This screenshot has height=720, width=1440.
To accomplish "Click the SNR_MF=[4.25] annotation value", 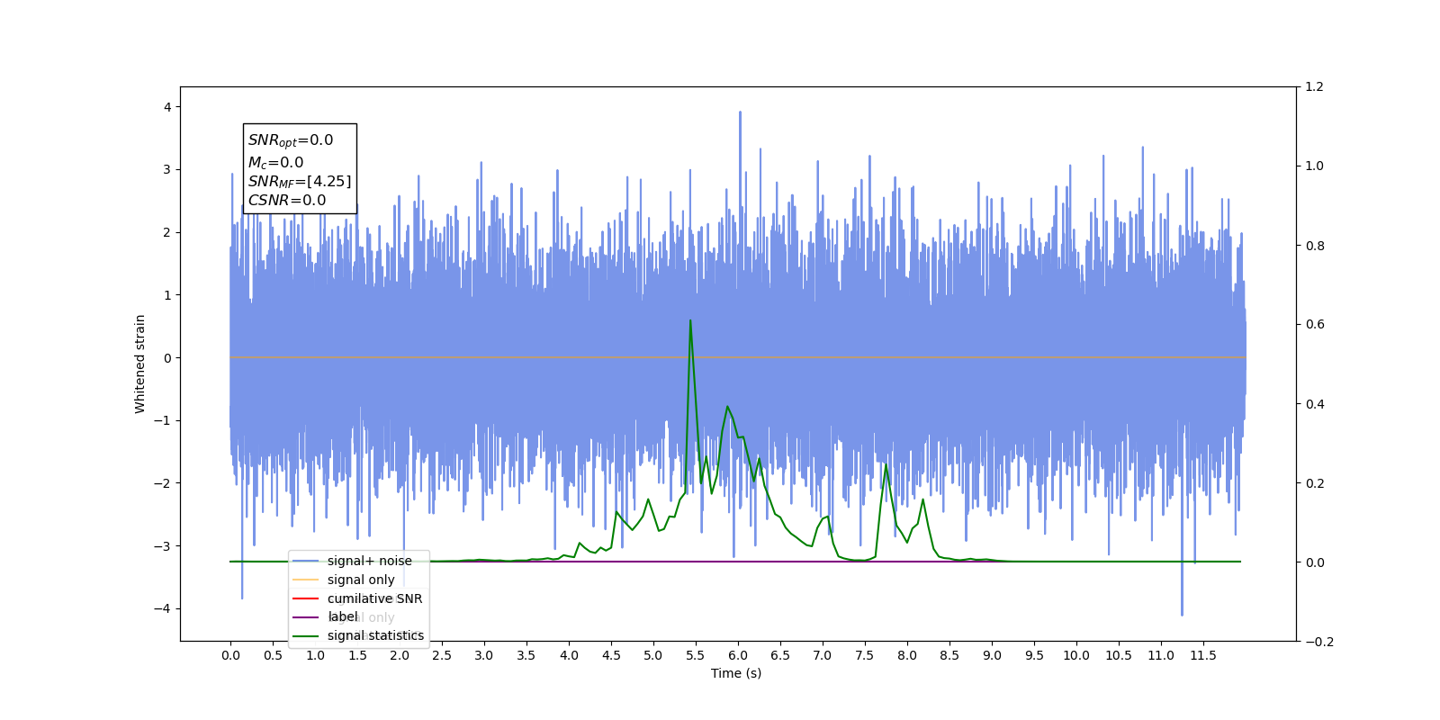I will coord(300,182).
